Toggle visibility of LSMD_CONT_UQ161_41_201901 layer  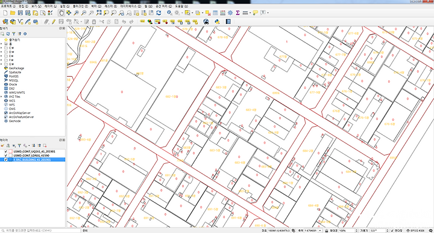coord(5,151)
